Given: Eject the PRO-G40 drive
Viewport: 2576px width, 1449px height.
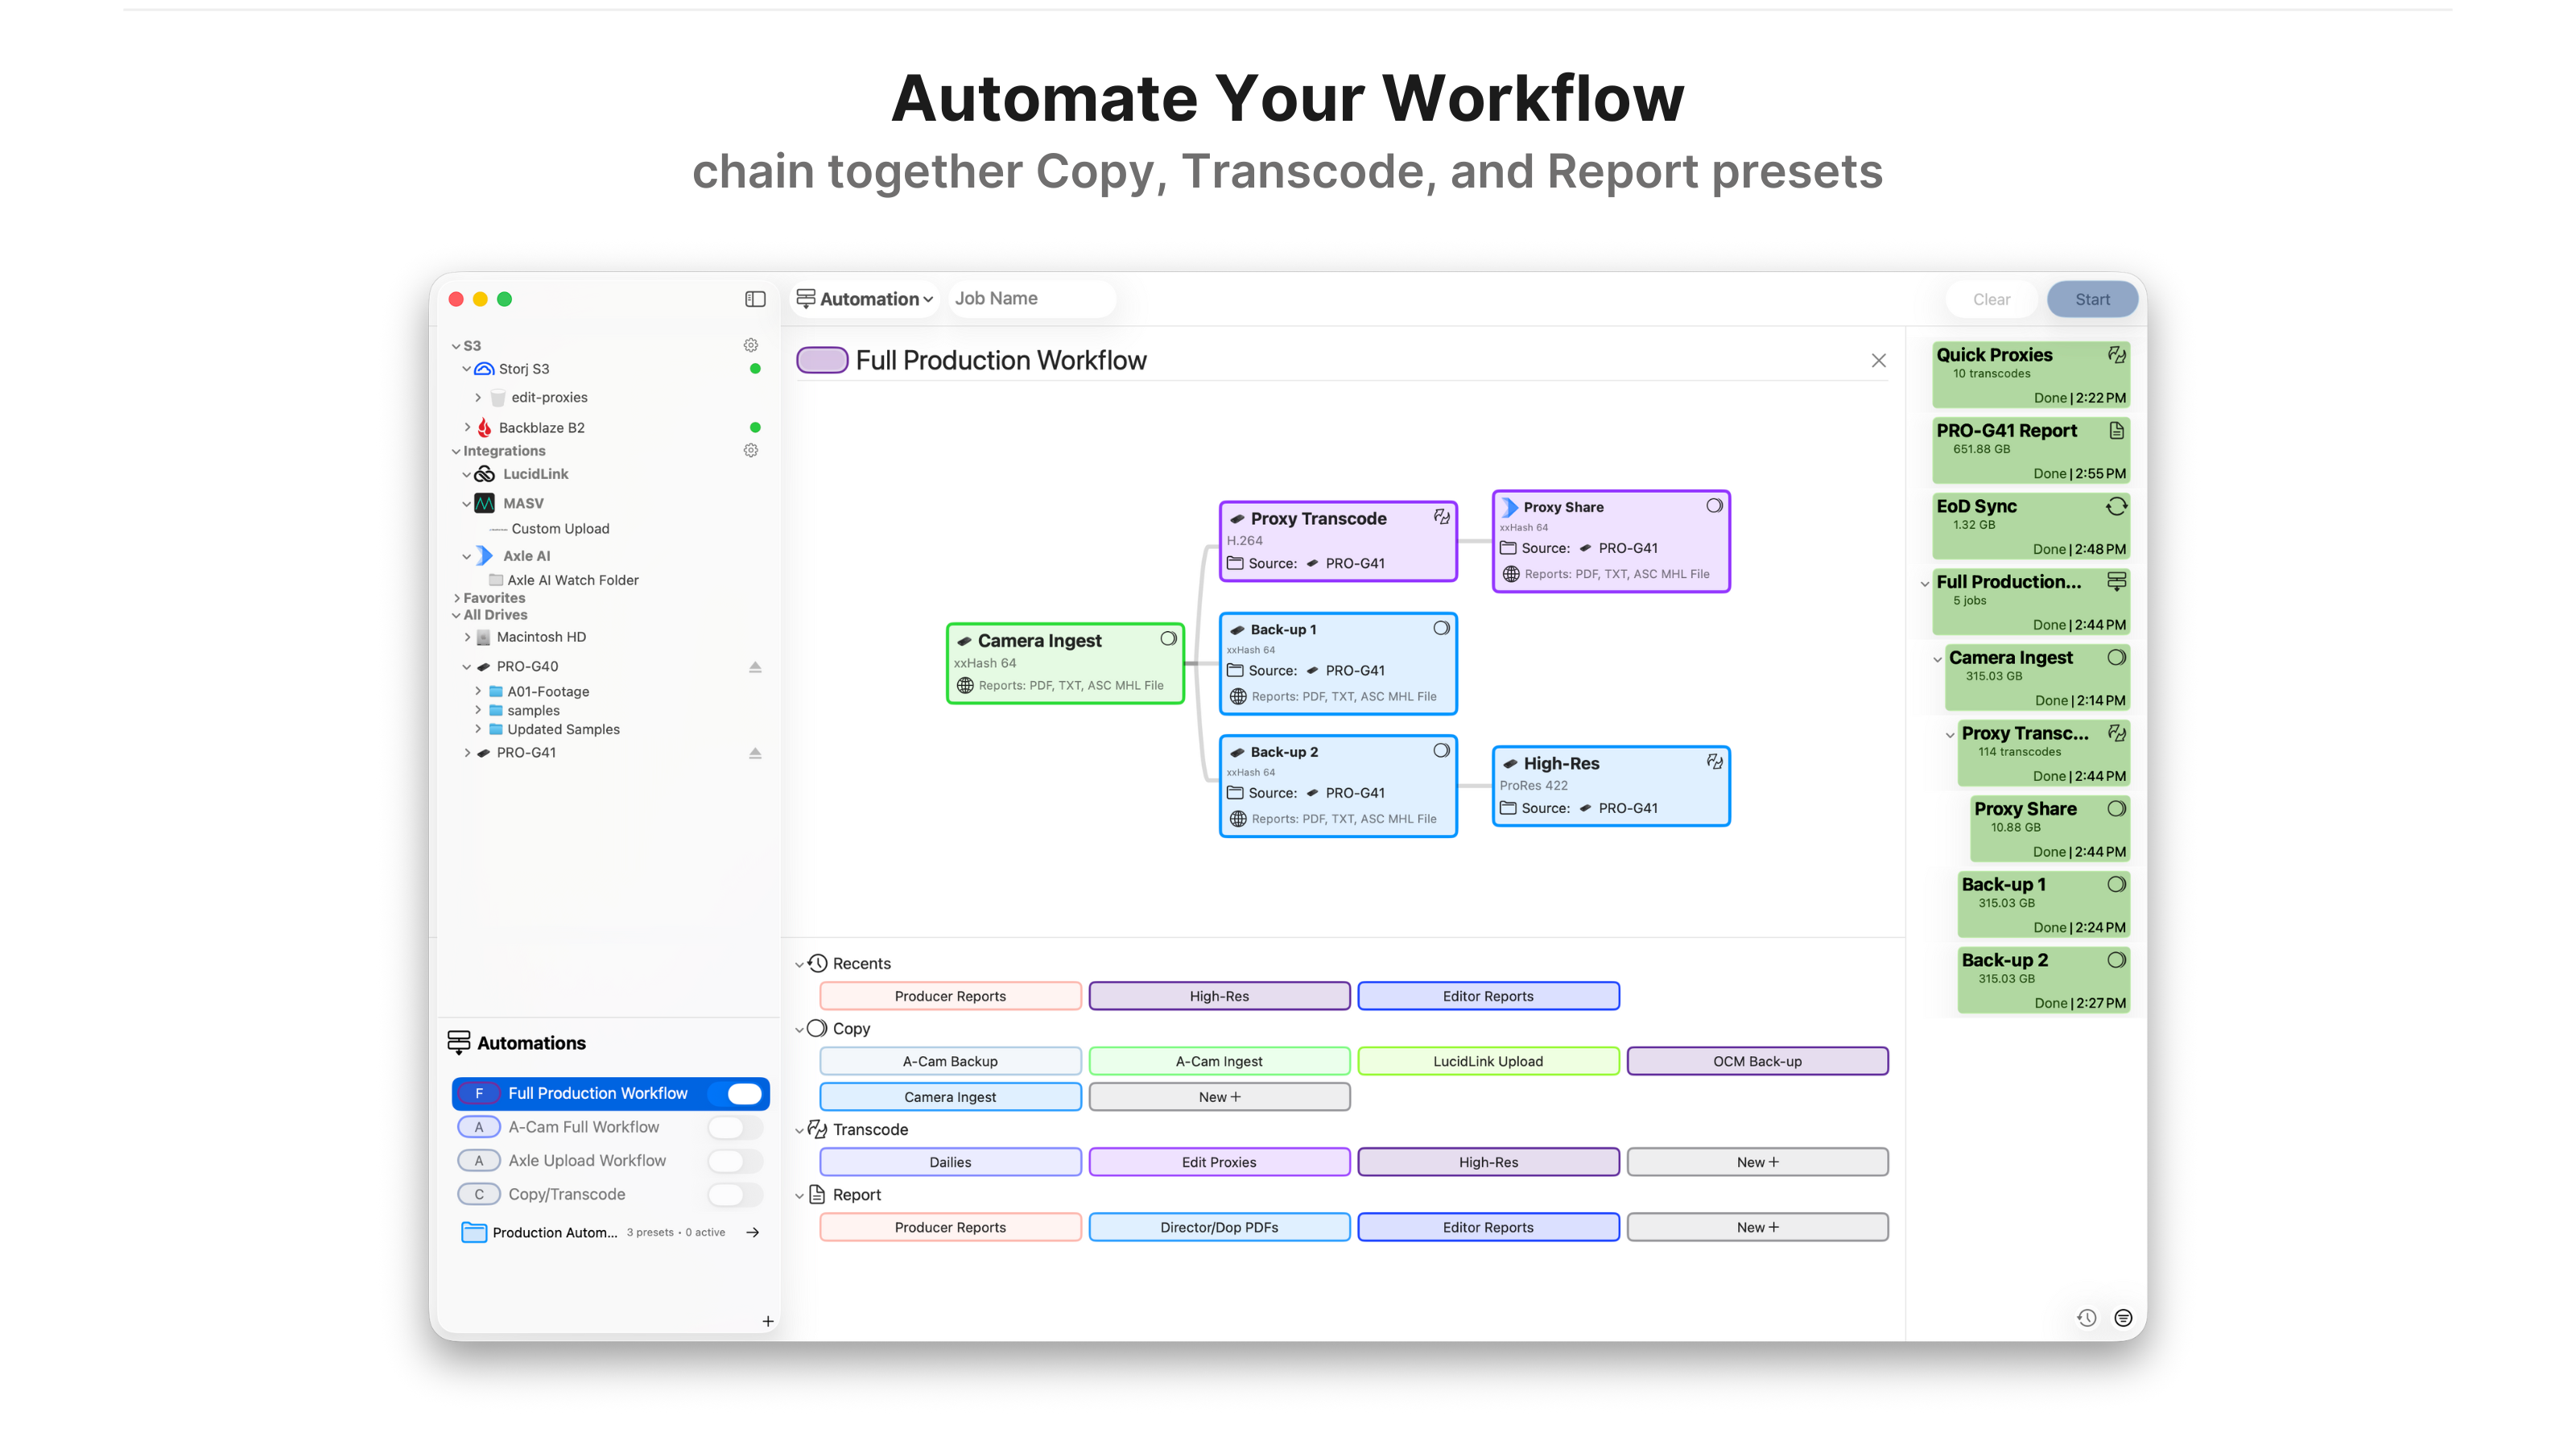Looking at the screenshot, I should pos(755,667).
